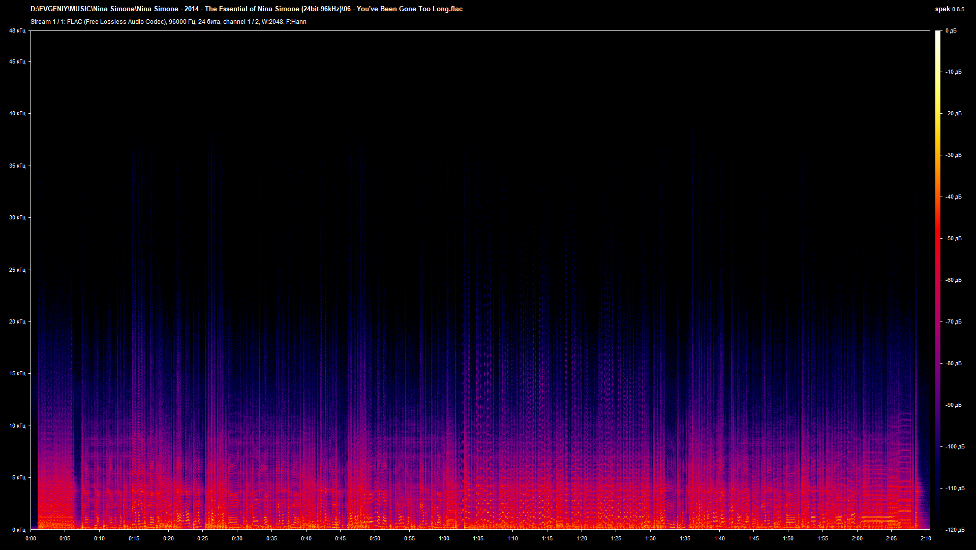This screenshot has width=976, height=550.
Task: Select the '10 кГц' frequency axis label
Action: 17,426
